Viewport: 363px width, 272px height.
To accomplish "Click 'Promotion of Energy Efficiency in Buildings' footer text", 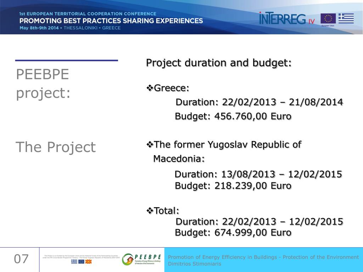I will click(x=223, y=257).
